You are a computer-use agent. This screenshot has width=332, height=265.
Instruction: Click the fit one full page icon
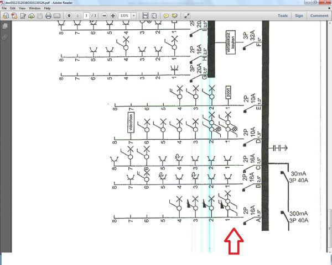[154, 15]
